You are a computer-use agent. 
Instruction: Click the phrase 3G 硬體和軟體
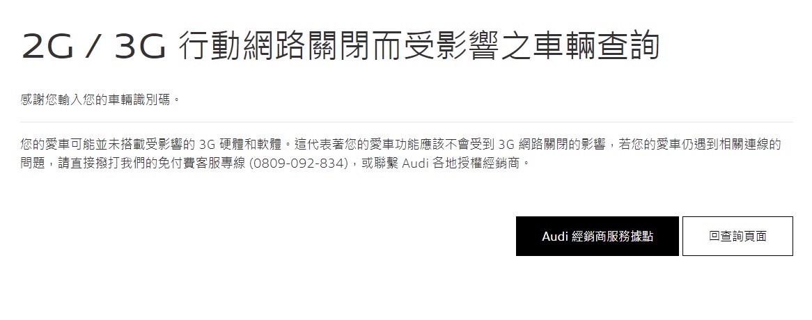(x=235, y=144)
